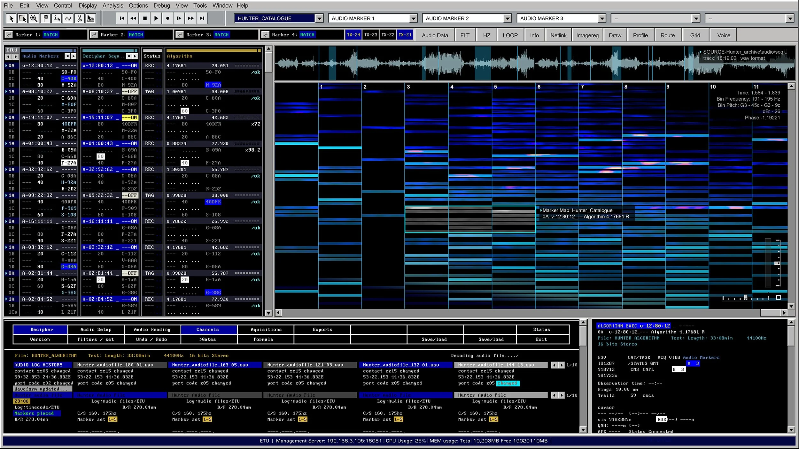
Task: Click the Marker 1 enter icon
Action: 9,35
